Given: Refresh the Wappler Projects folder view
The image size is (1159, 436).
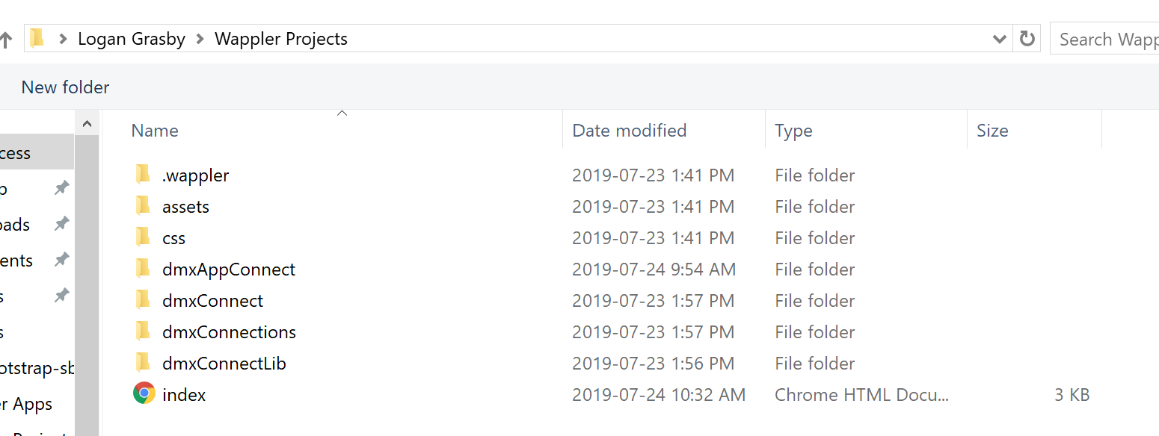Looking at the screenshot, I should point(1027,39).
